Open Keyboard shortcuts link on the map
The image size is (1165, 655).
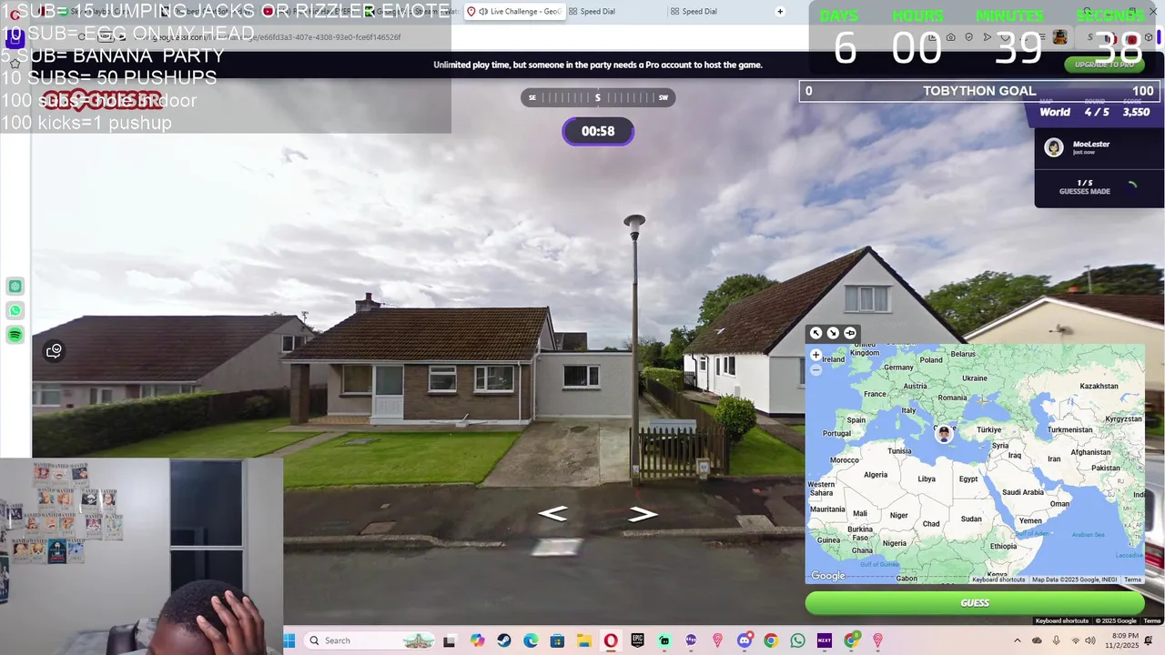tap(998, 579)
